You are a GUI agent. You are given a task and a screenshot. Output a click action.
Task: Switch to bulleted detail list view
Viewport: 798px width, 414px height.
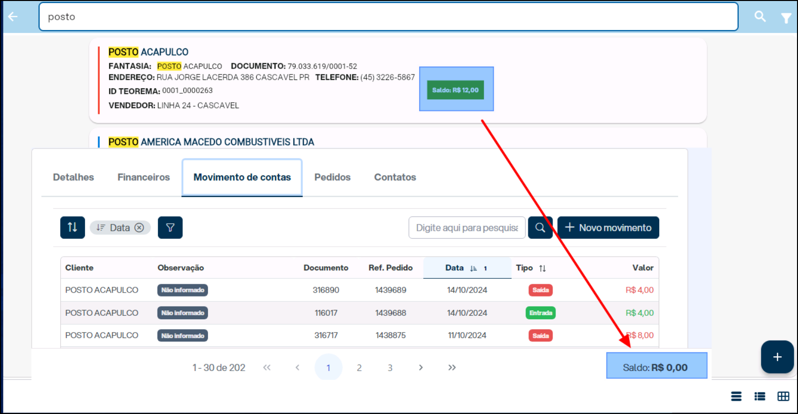click(760, 396)
